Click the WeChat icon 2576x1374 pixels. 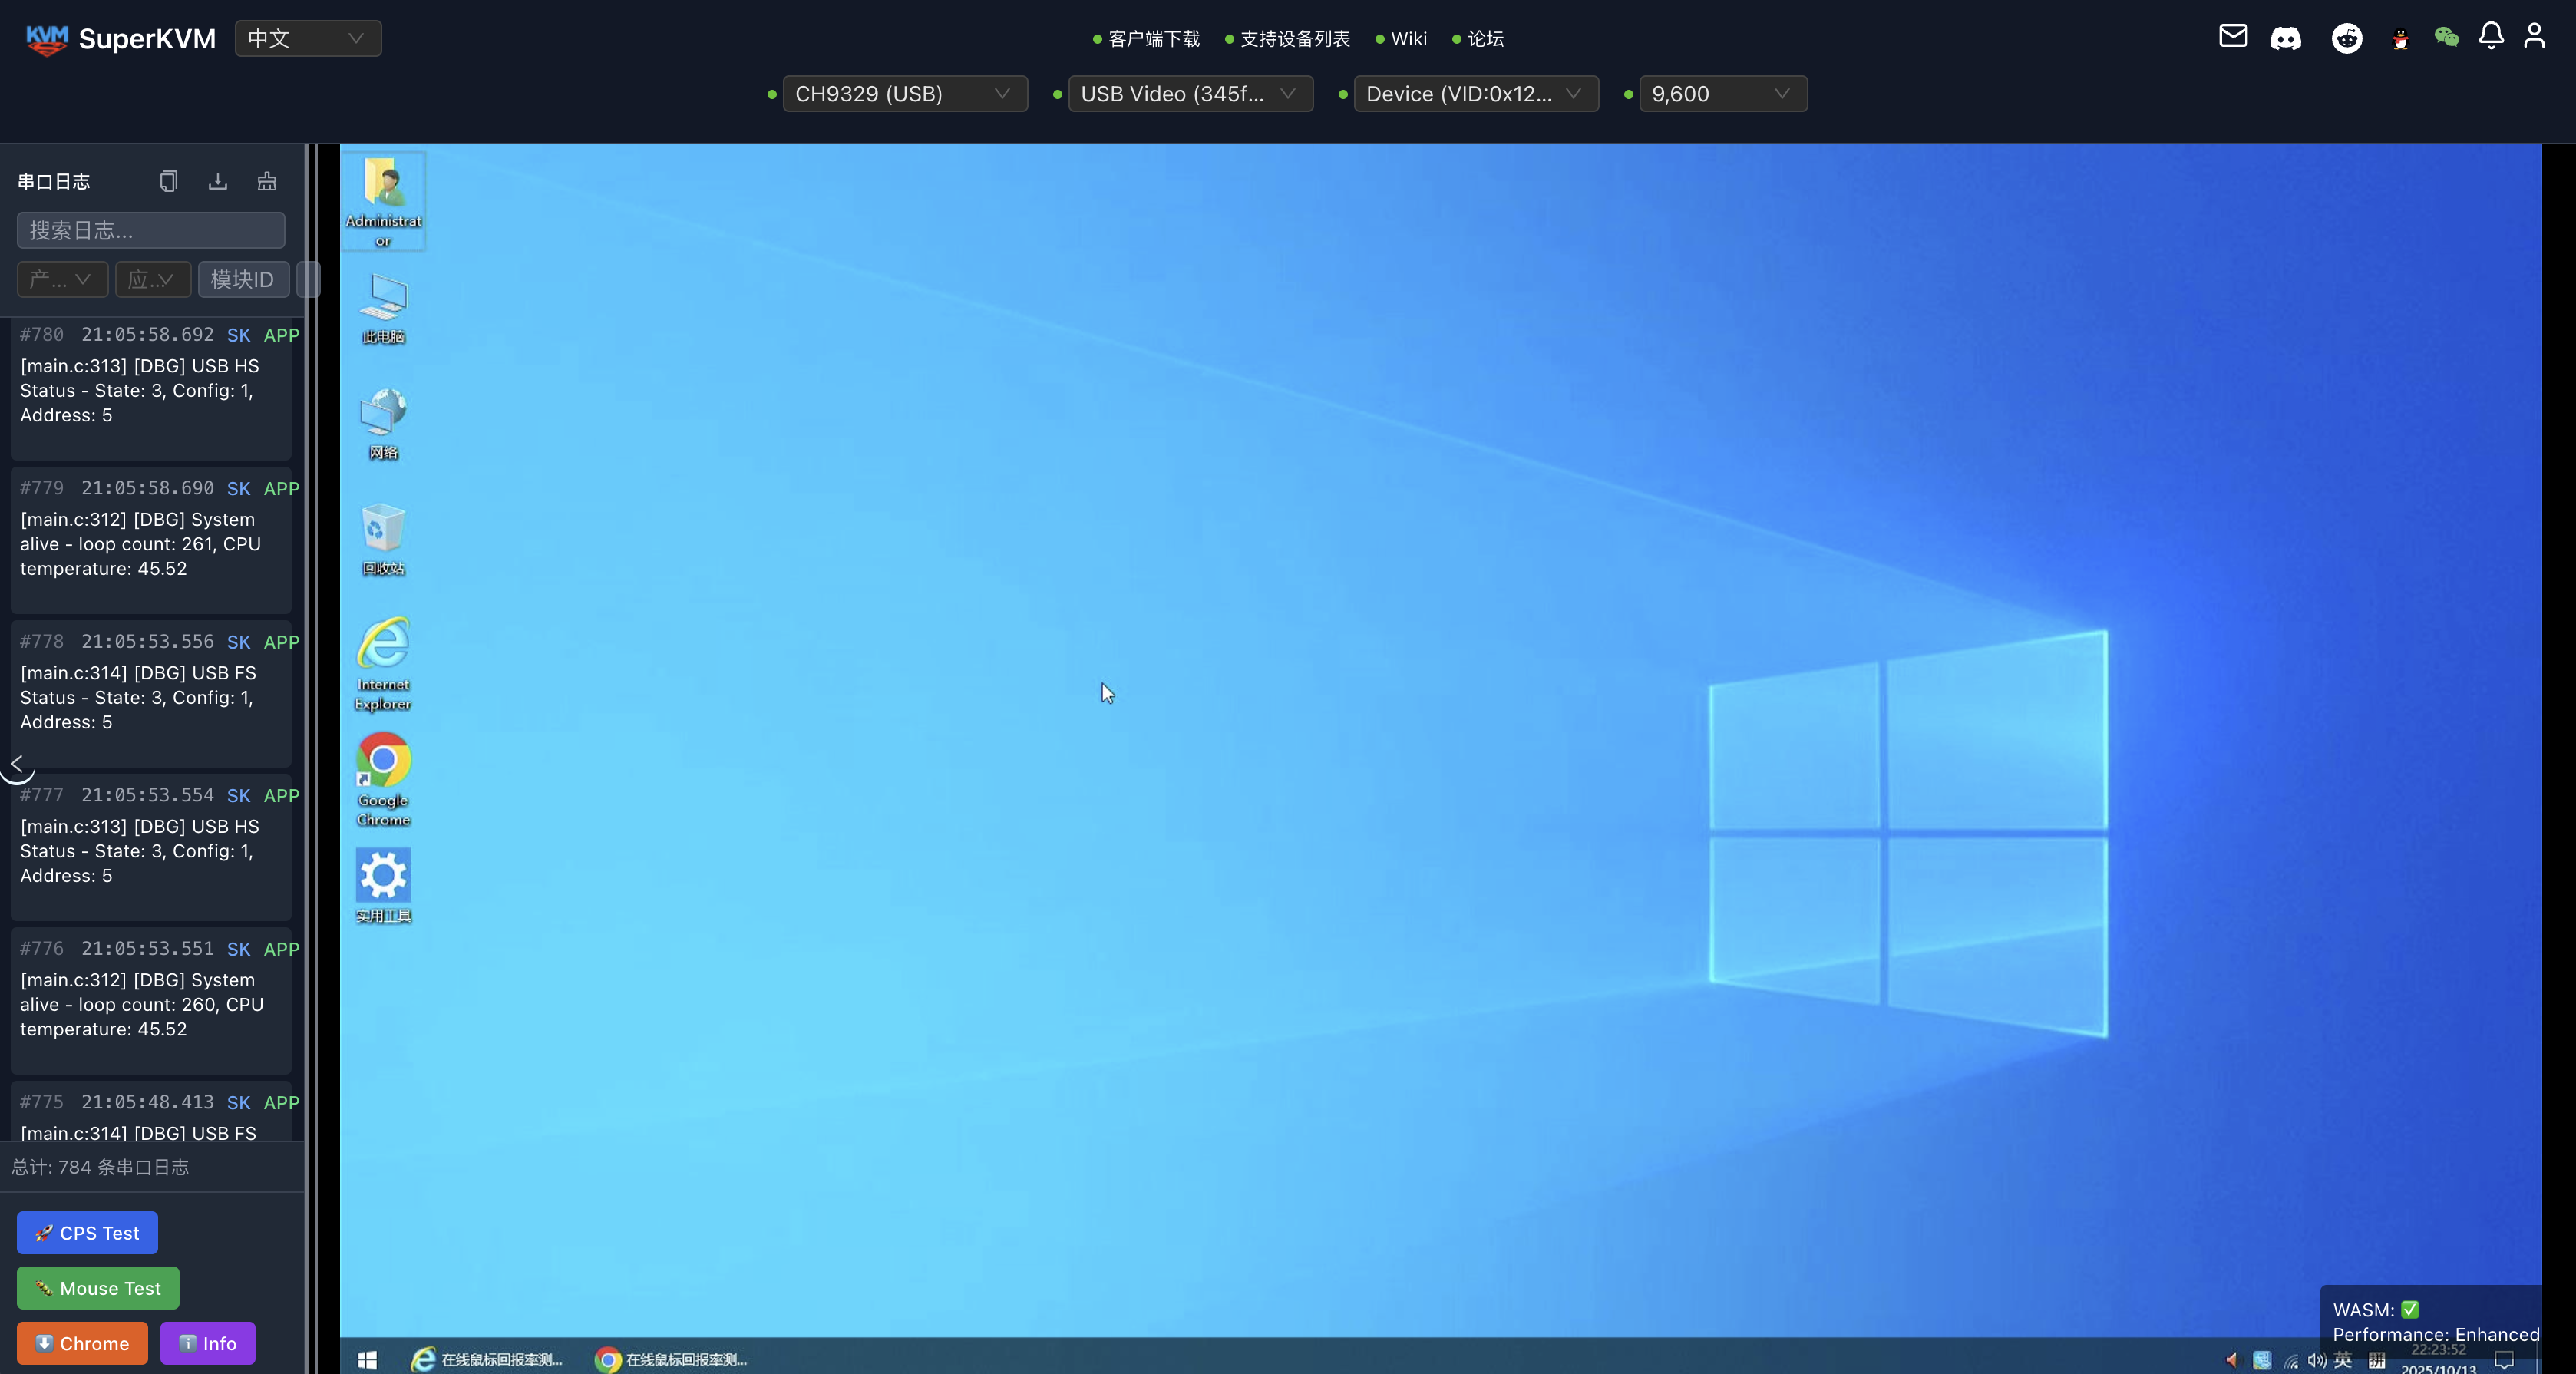[2446, 37]
